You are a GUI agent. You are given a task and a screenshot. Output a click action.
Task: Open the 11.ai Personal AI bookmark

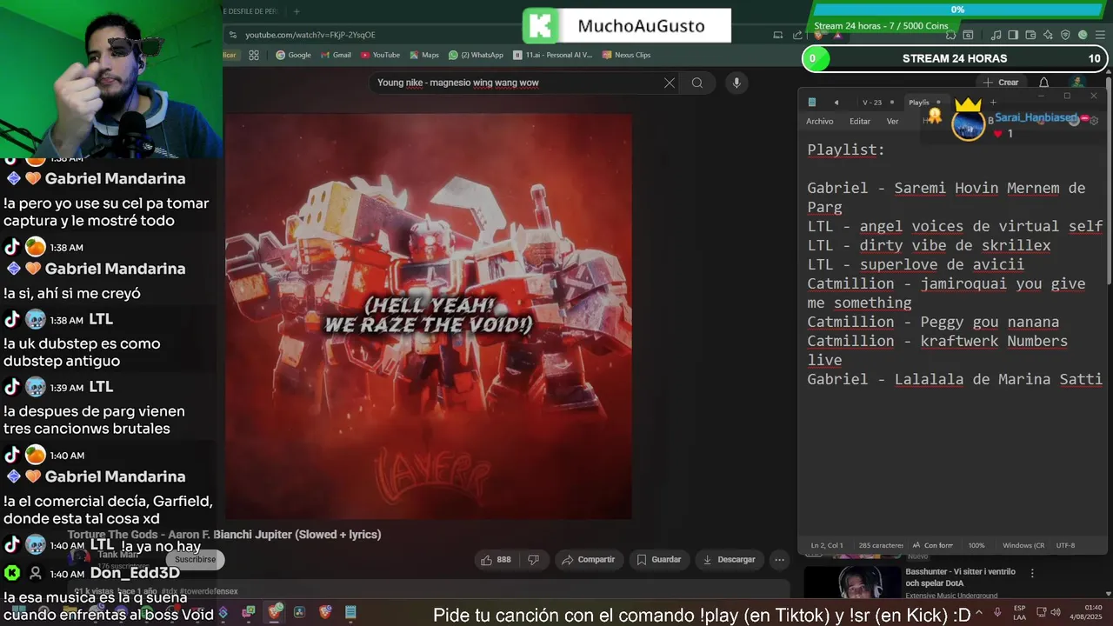(x=553, y=55)
